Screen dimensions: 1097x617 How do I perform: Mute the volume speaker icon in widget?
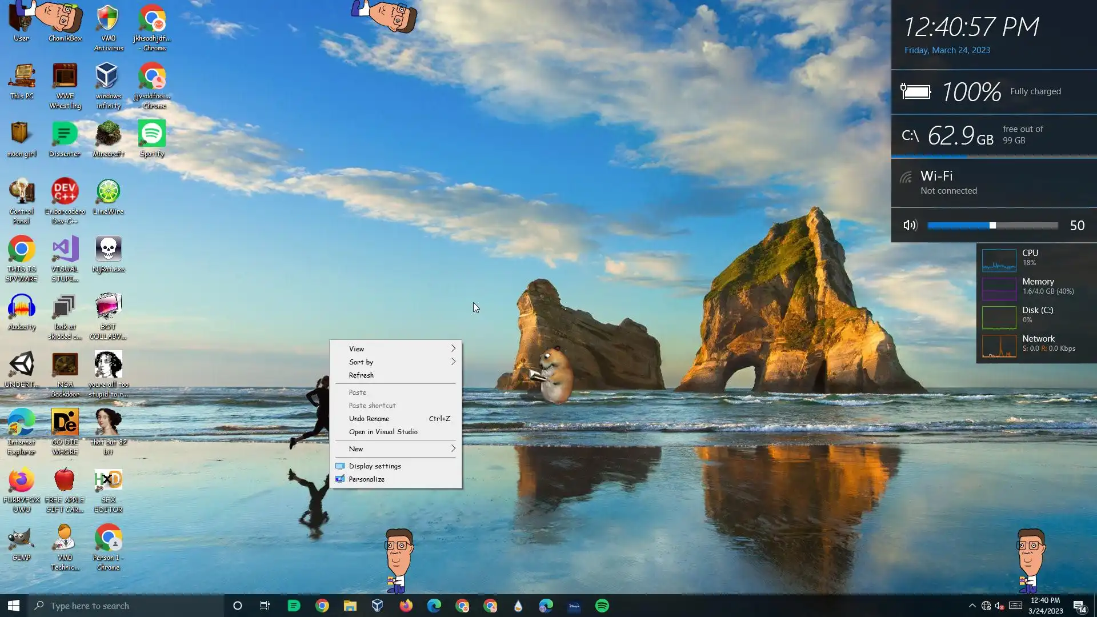coord(910,225)
